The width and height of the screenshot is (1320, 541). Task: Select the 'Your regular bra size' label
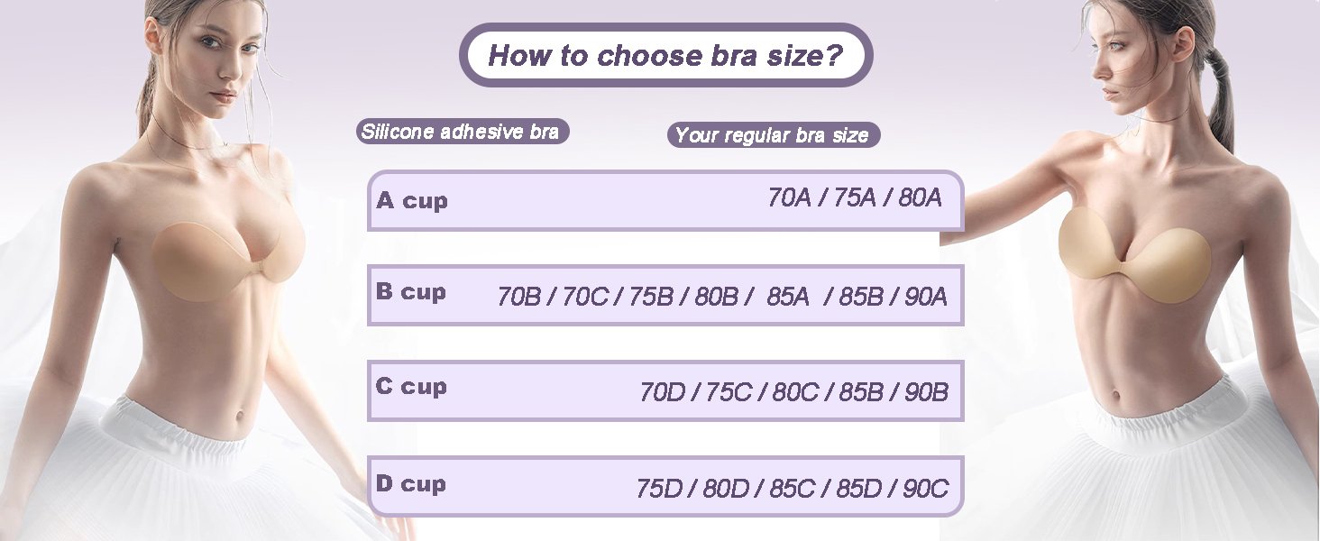point(773,135)
